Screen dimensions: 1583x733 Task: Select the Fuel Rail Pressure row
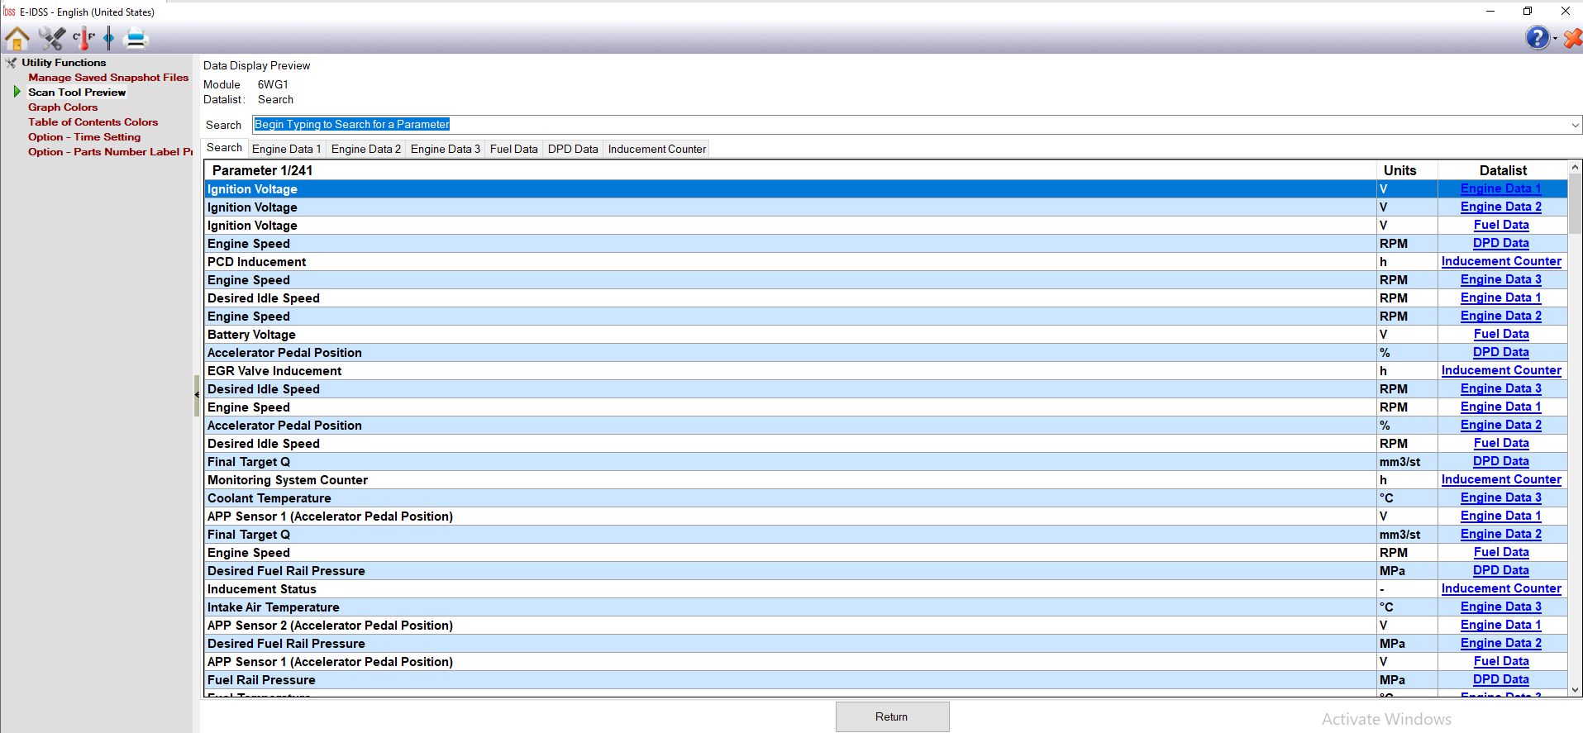click(885, 680)
